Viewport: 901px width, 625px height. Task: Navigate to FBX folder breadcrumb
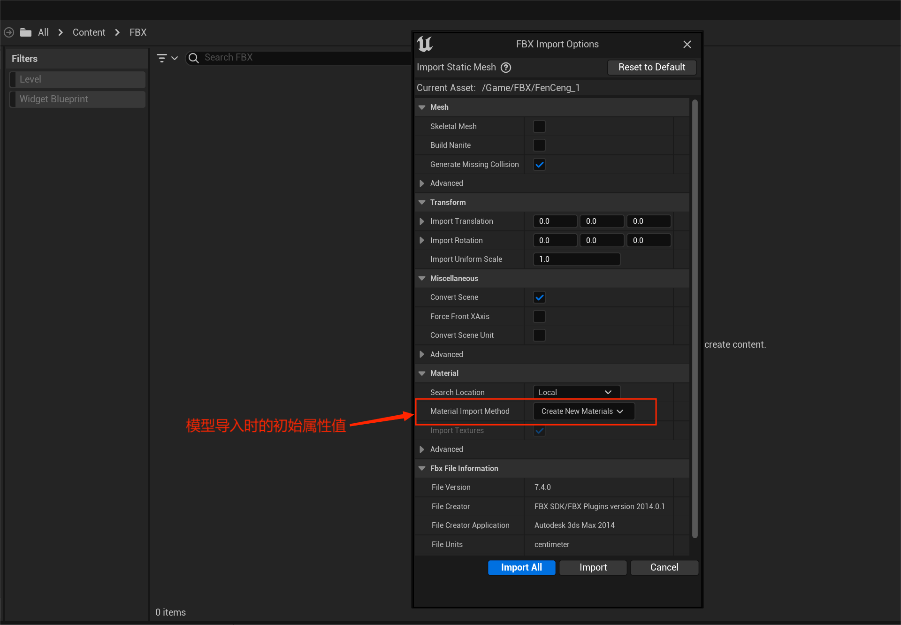tap(138, 32)
